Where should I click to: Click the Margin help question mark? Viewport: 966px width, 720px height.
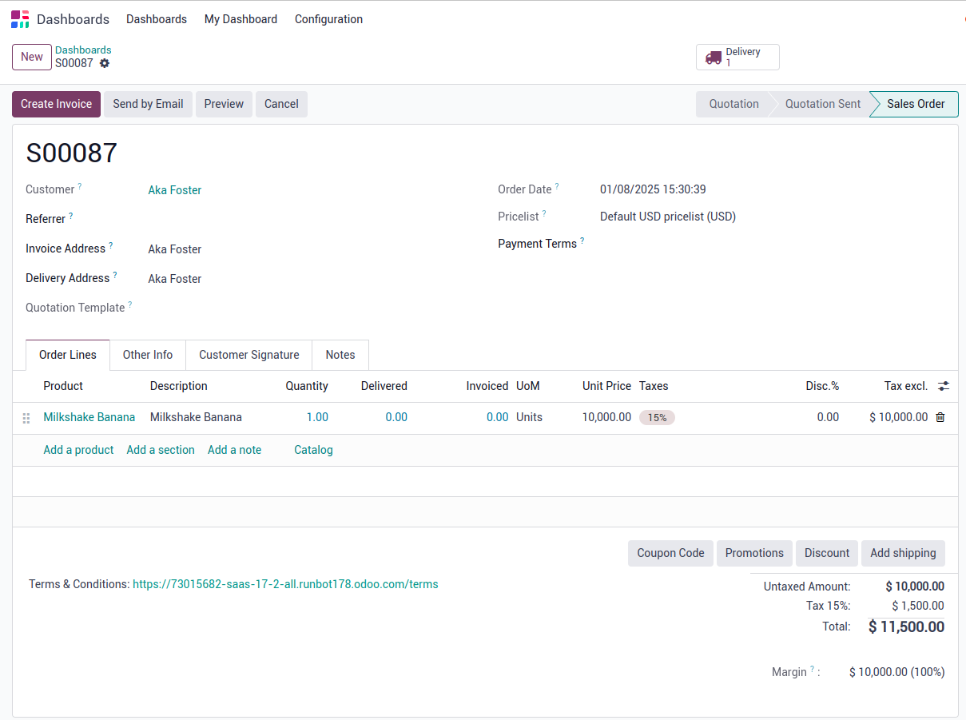[x=813, y=670]
